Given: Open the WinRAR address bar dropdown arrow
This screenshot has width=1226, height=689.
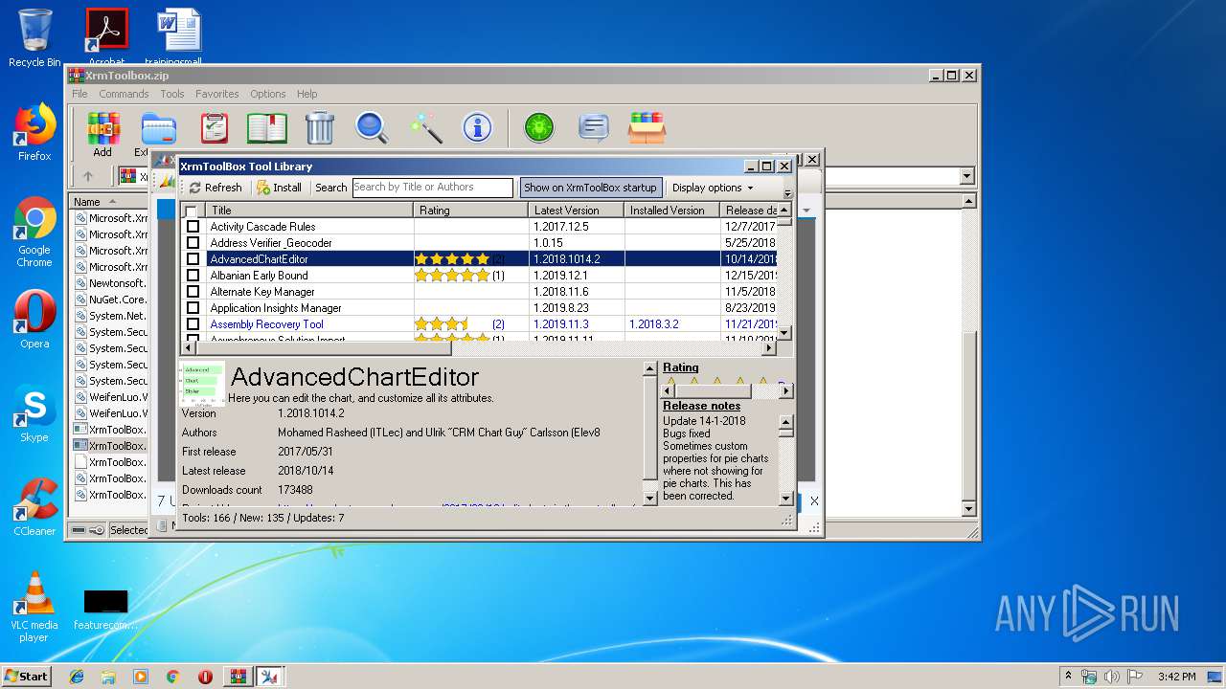Looking at the screenshot, I should (x=966, y=176).
